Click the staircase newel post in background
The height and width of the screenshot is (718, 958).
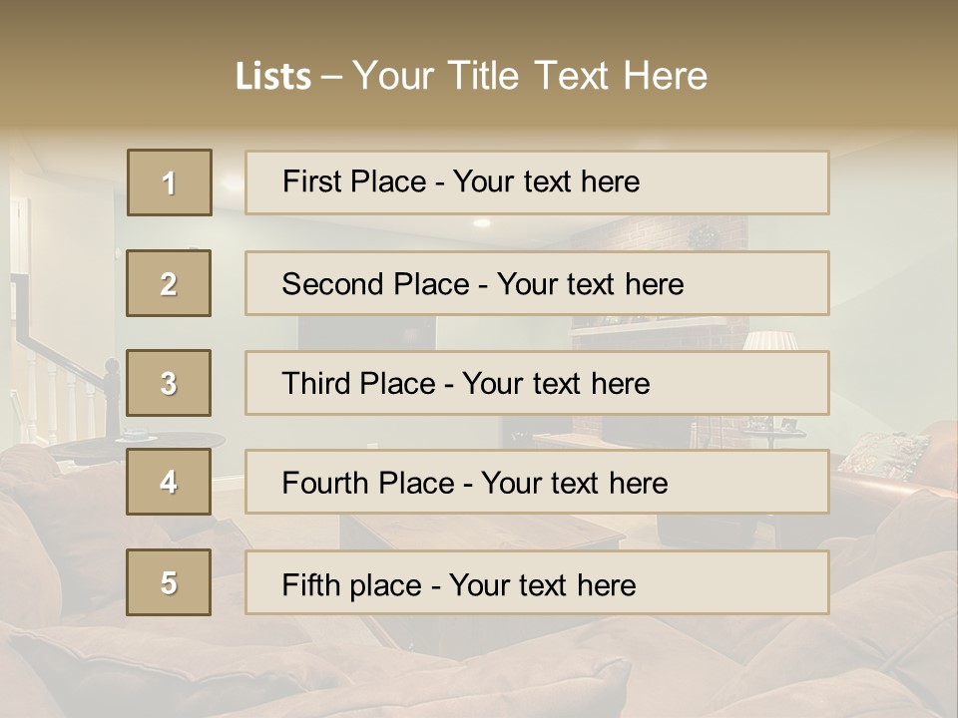pyautogui.click(x=112, y=397)
